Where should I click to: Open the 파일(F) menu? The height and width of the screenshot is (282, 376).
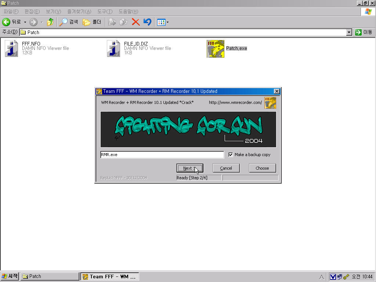11,12
